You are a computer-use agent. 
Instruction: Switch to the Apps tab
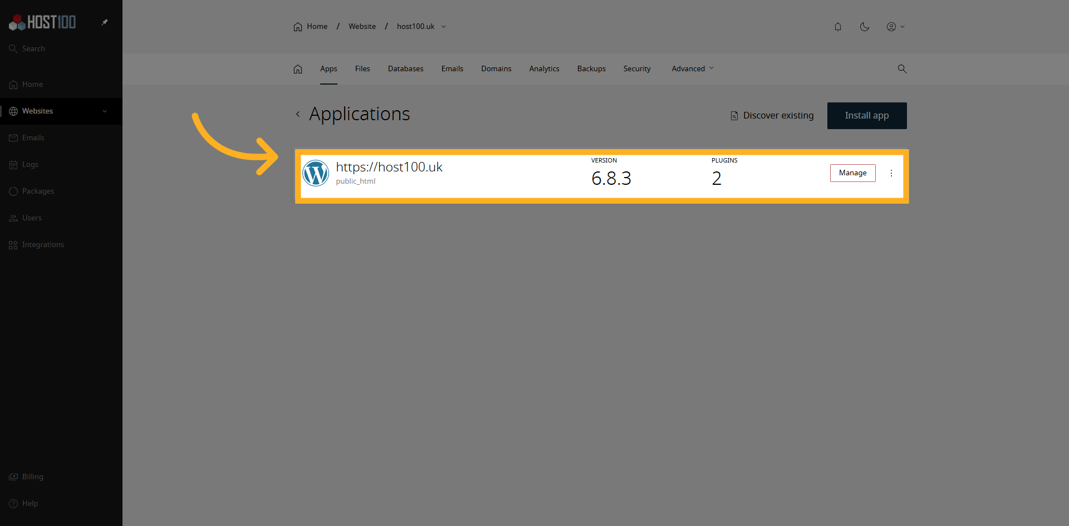pos(328,69)
